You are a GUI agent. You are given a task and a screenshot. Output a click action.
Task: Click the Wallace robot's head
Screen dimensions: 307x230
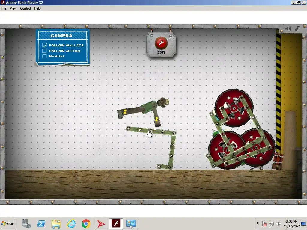coord(163,102)
